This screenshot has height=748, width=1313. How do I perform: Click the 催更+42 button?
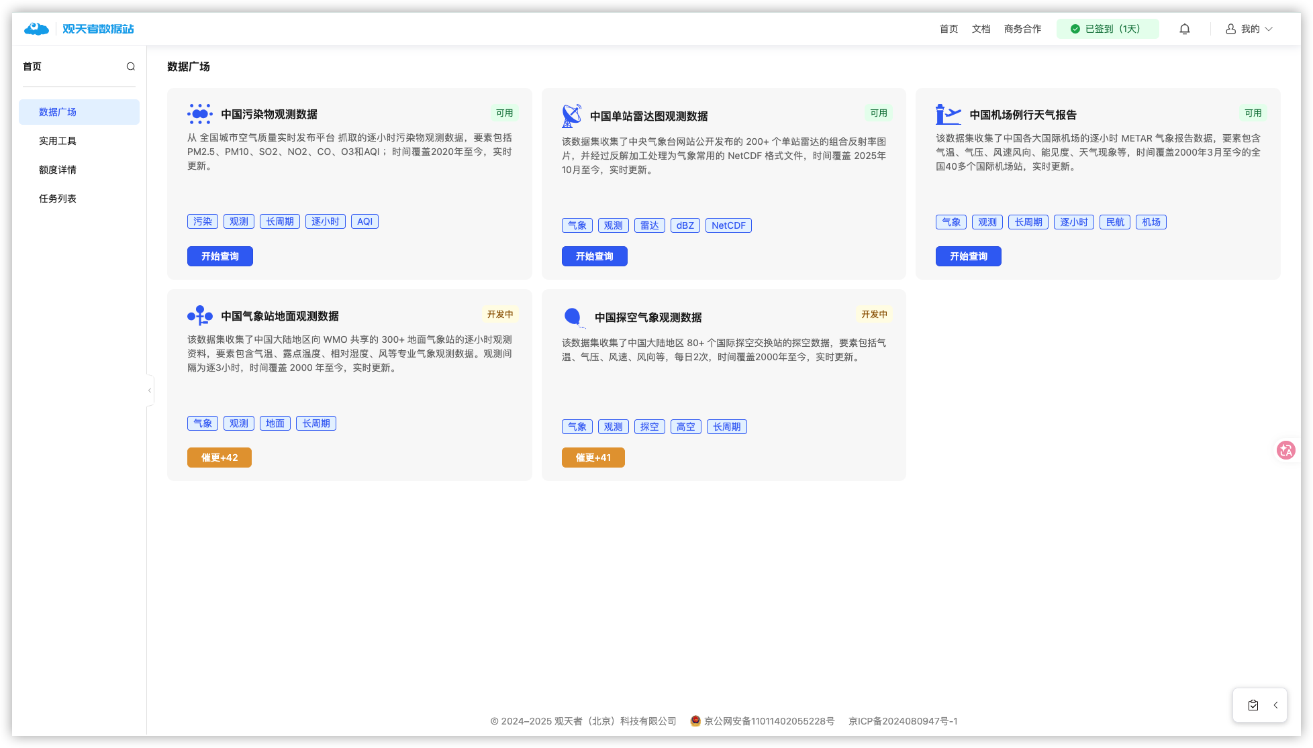220,457
